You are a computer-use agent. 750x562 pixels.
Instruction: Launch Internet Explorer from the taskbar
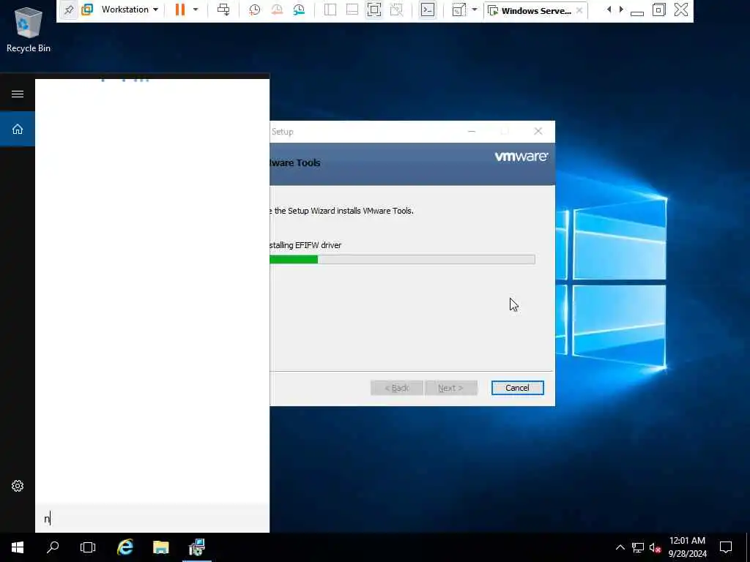click(x=125, y=547)
